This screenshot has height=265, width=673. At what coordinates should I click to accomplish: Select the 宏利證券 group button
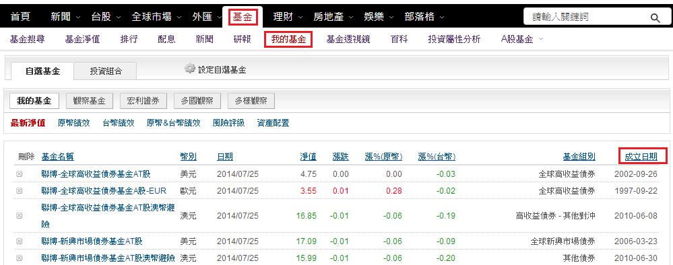(143, 101)
